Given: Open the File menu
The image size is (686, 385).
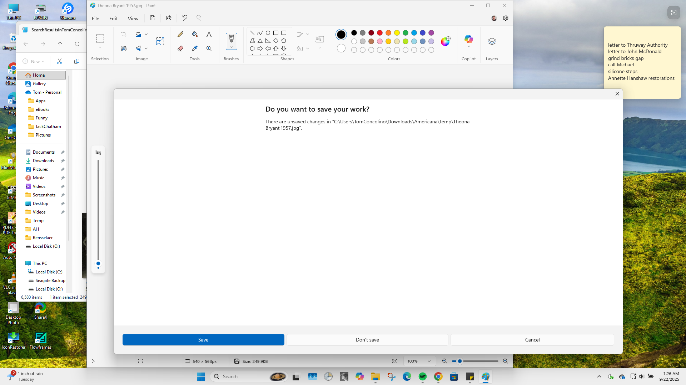Looking at the screenshot, I should point(95,18).
